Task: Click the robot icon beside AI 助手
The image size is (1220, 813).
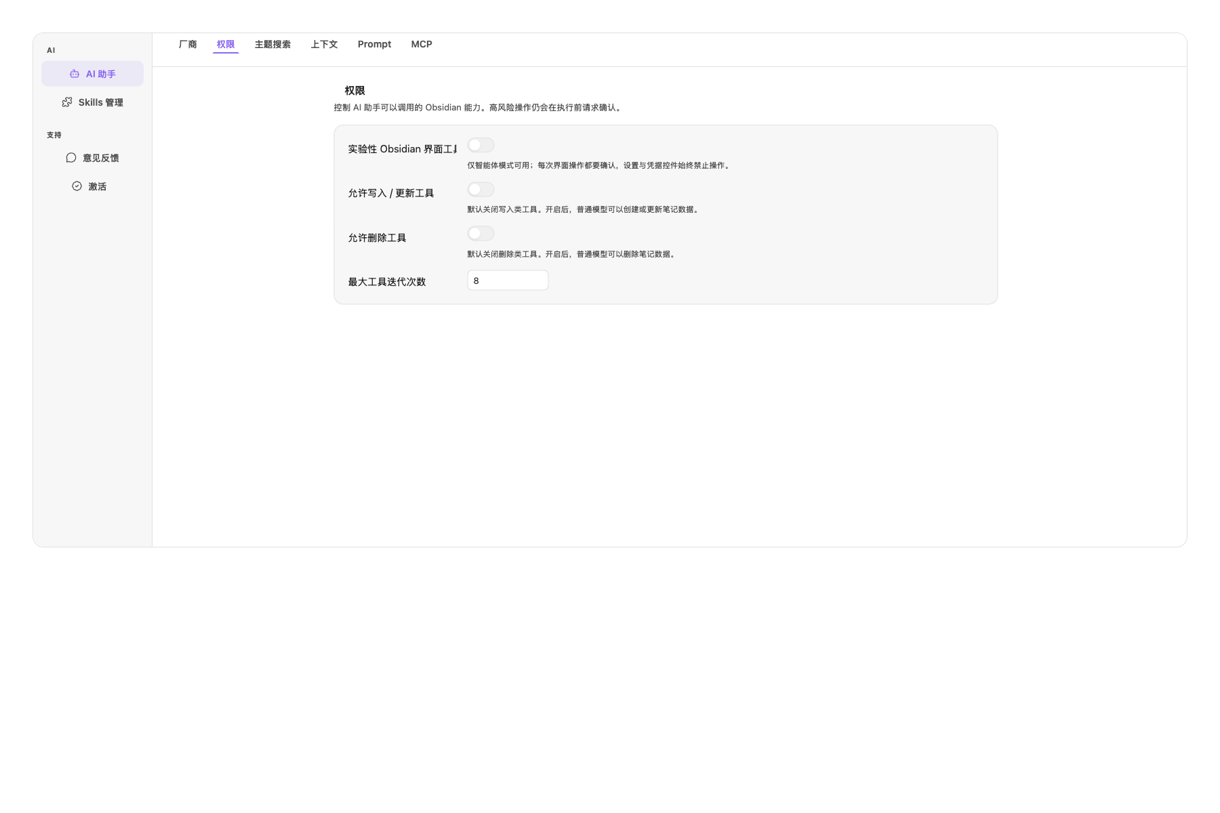Action: click(x=75, y=74)
